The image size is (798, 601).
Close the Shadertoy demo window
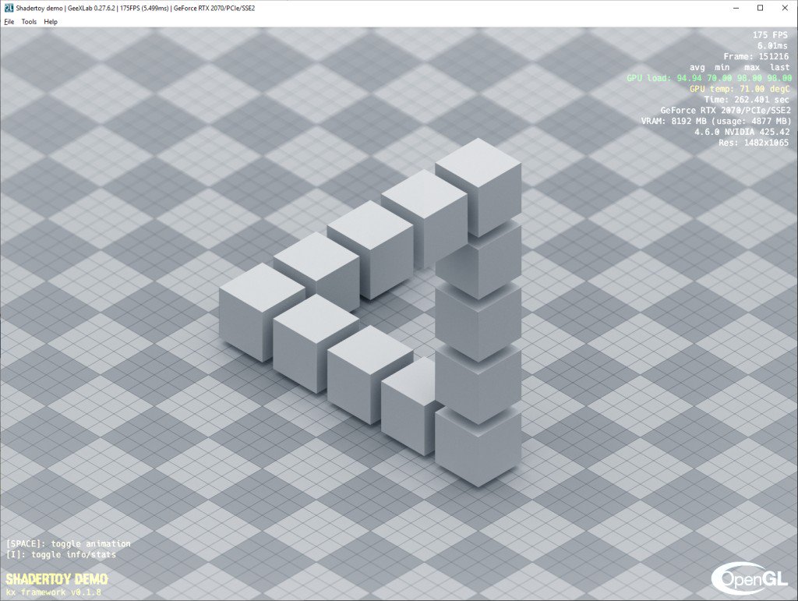click(785, 8)
